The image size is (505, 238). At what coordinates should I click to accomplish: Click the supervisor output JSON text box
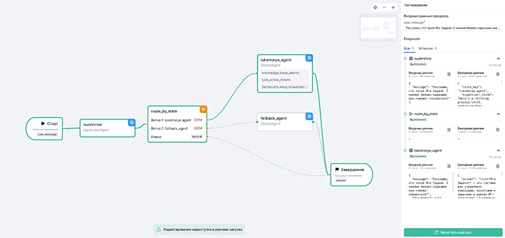tap(478, 94)
